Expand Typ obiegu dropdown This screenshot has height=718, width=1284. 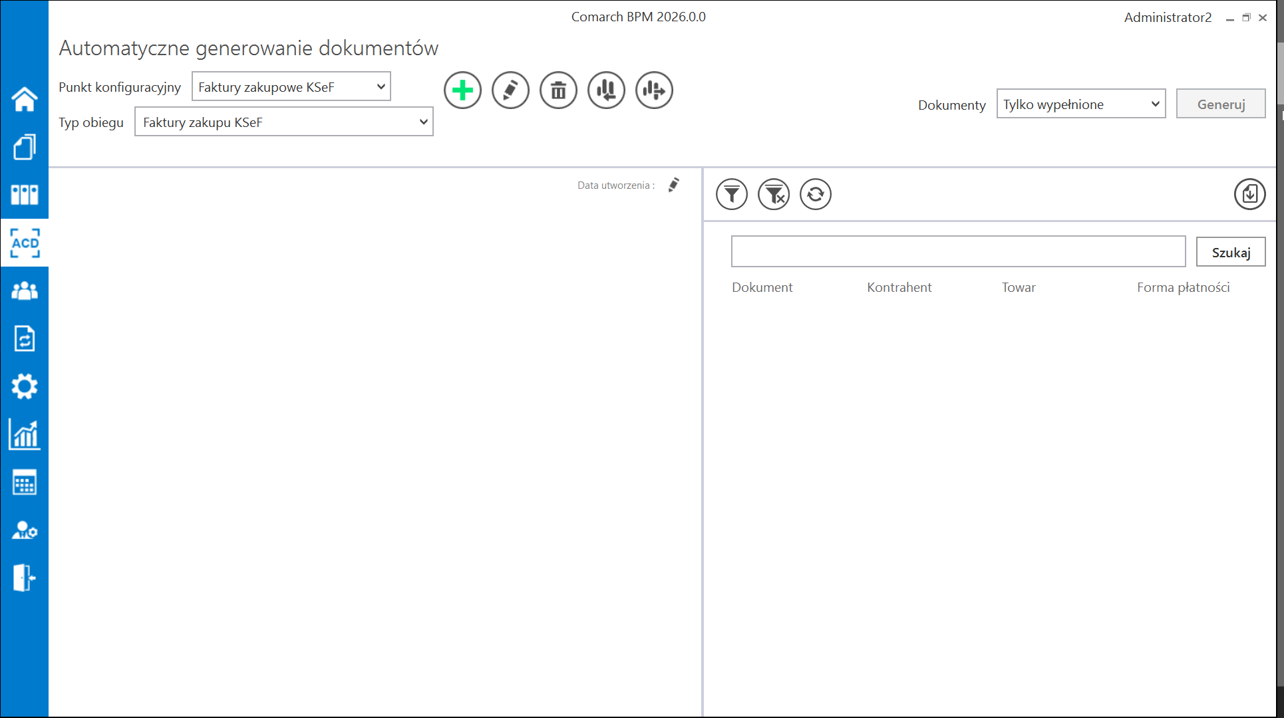283,122
